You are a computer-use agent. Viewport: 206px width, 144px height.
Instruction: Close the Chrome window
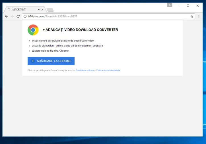(198, 6)
